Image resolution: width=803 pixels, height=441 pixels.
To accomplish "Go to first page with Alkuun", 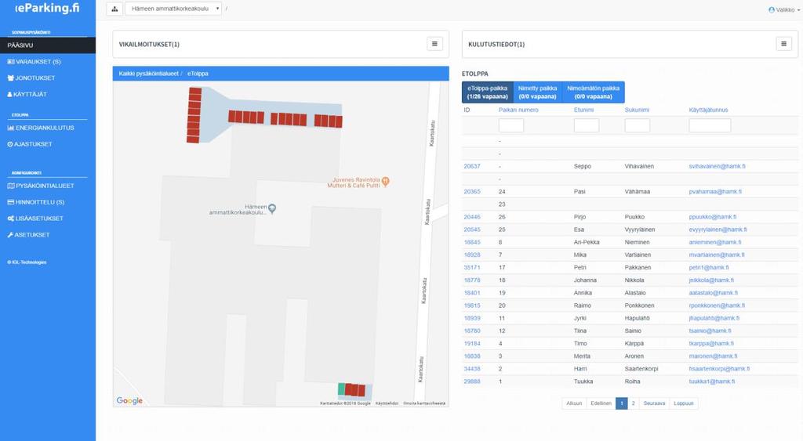I will [x=574, y=403].
